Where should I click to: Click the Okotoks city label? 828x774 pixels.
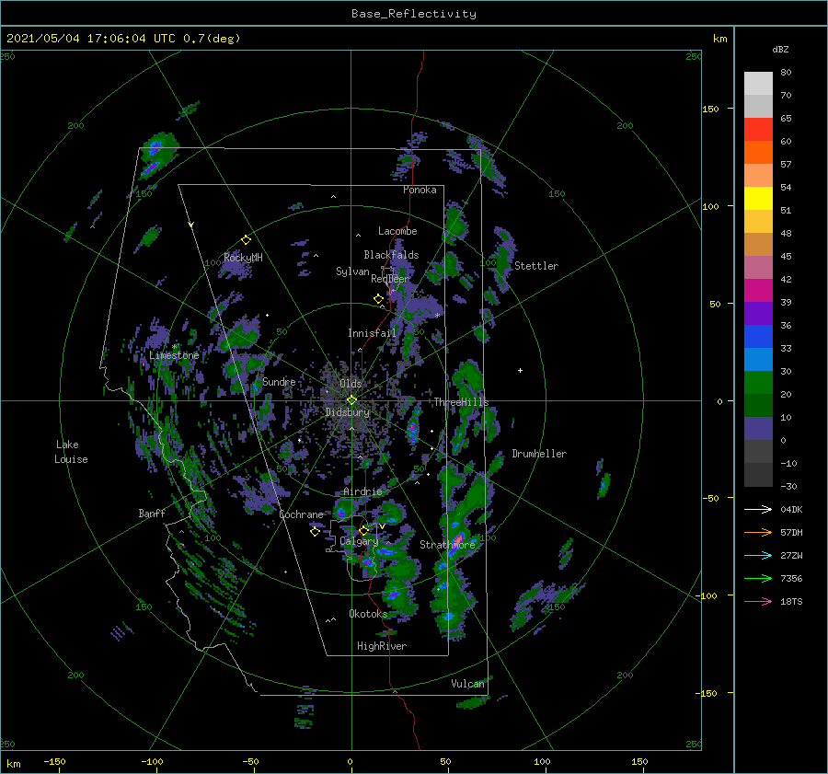point(368,614)
